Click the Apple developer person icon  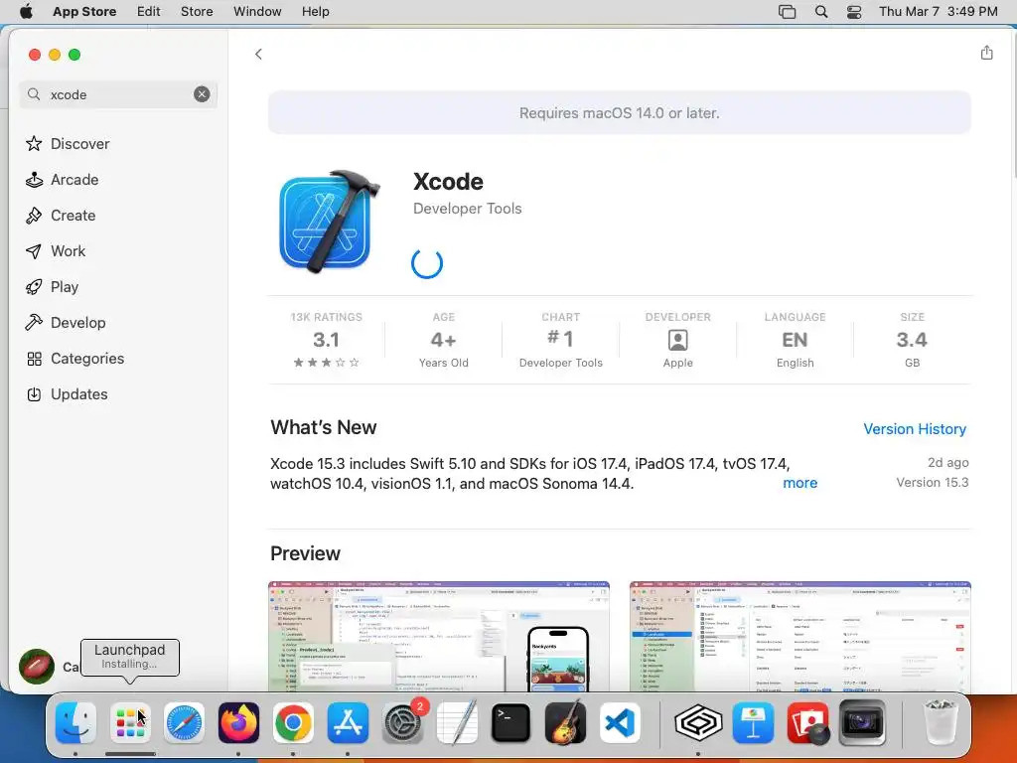(x=677, y=340)
